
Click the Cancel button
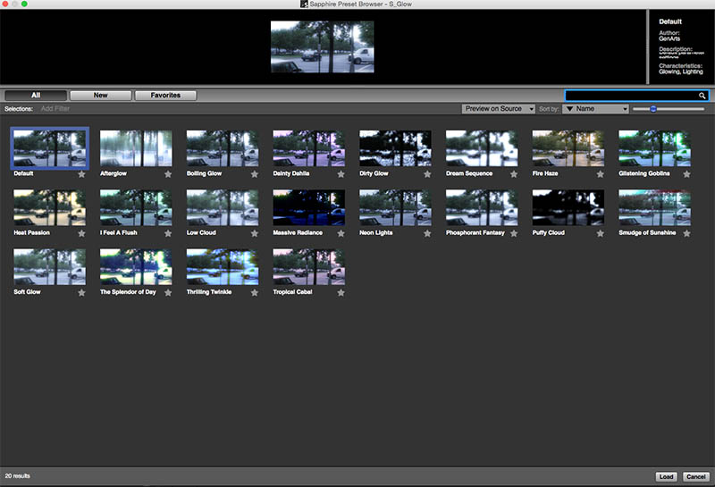pyautogui.click(x=696, y=476)
